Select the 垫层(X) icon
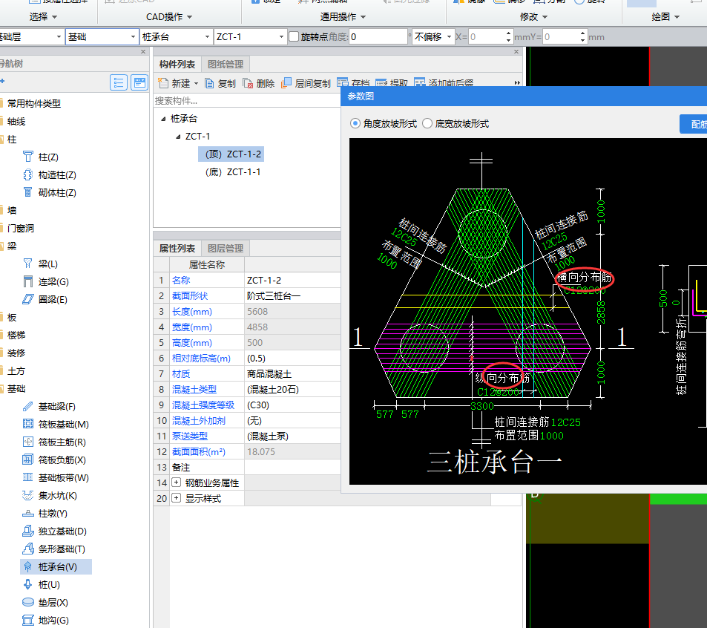The height and width of the screenshot is (628, 707). 28,602
